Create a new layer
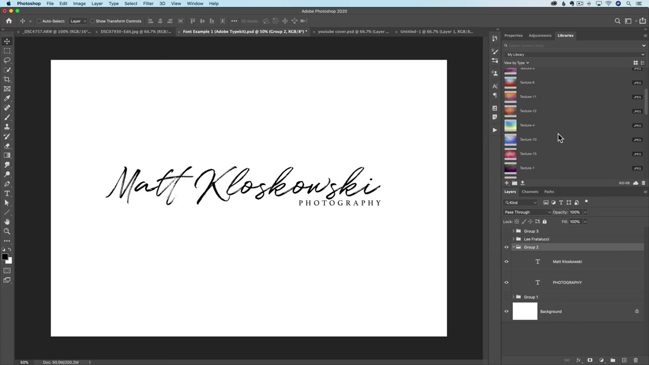This screenshot has width=649, height=365. pos(624,360)
